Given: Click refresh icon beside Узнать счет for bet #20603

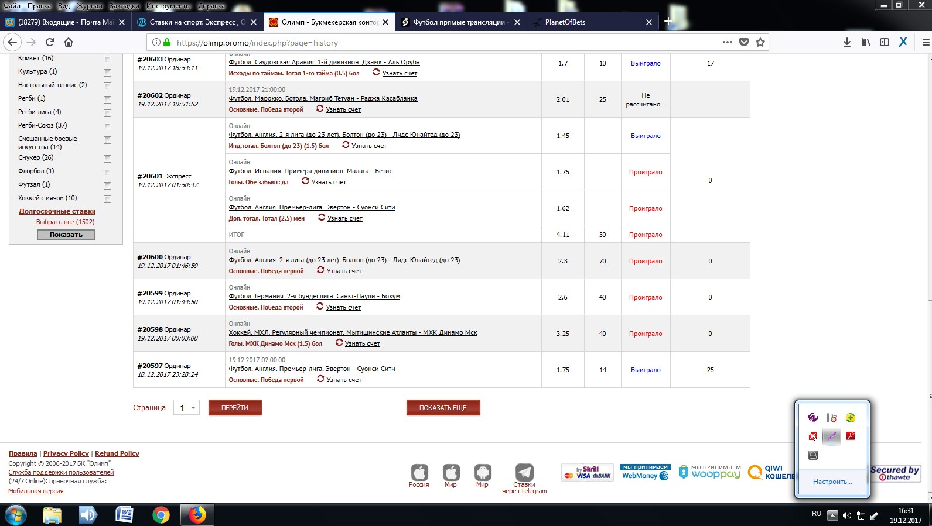Looking at the screenshot, I should 376,72.
